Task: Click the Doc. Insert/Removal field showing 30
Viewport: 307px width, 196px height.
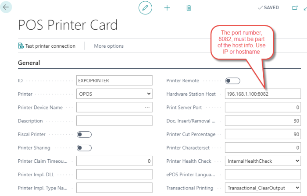Action: click(x=263, y=121)
